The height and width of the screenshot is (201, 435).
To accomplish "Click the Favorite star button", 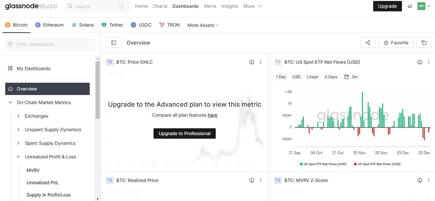I will 396,43.
